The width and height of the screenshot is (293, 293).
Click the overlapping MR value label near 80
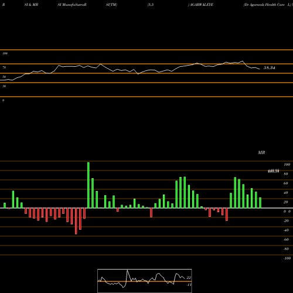[x=274, y=171]
